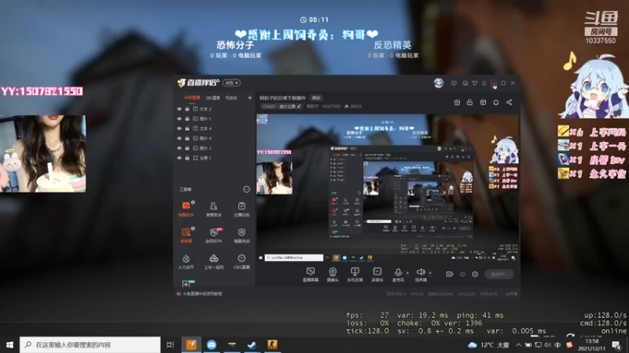Toggle the lock on 文本 2 layer

point(187,109)
